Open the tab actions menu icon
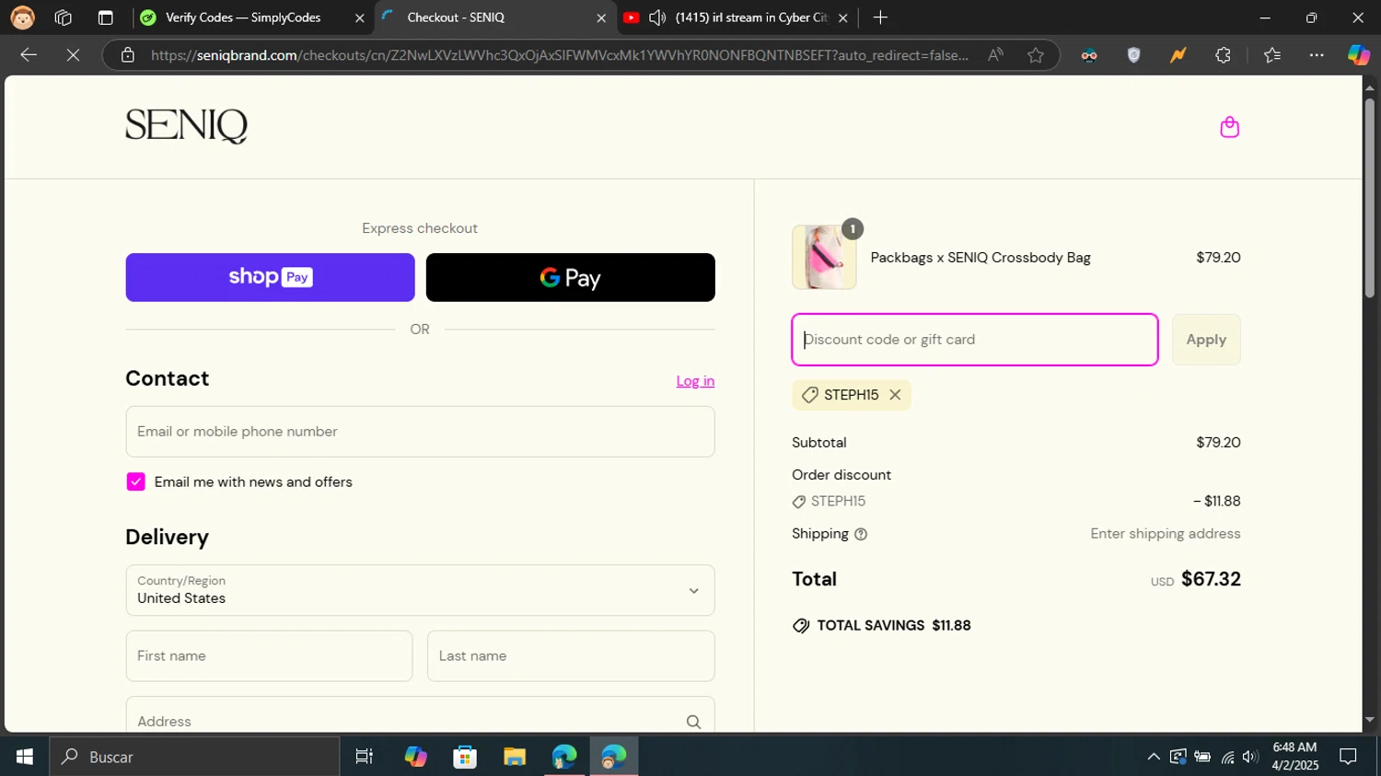The image size is (1381, 776). pyautogui.click(x=105, y=17)
